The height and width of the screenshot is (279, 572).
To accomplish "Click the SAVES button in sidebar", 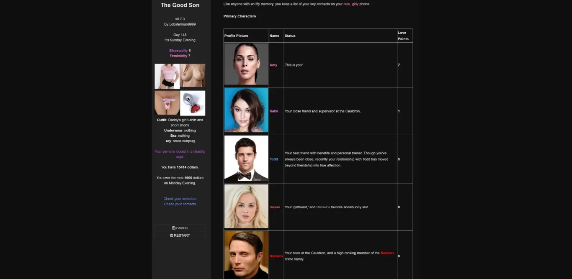I will click(180, 228).
